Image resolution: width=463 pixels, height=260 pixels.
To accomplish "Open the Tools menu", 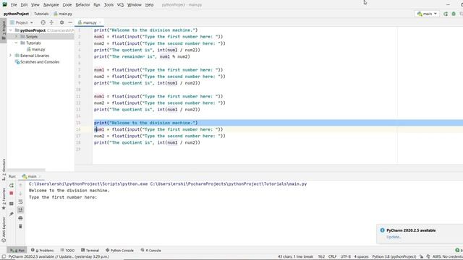I will tap(109, 5).
